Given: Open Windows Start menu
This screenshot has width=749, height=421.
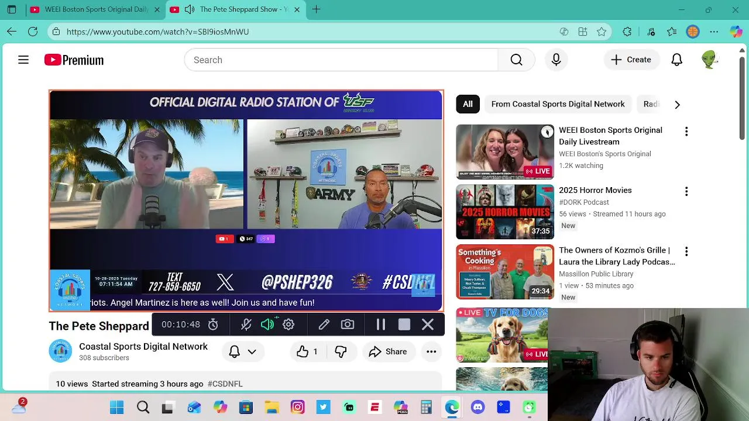Looking at the screenshot, I should click(x=116, y=407).
